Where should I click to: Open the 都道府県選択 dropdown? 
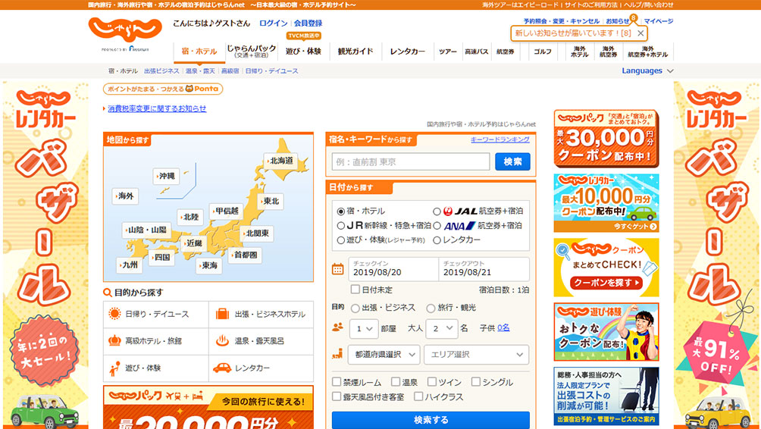[x=384, y=354]
